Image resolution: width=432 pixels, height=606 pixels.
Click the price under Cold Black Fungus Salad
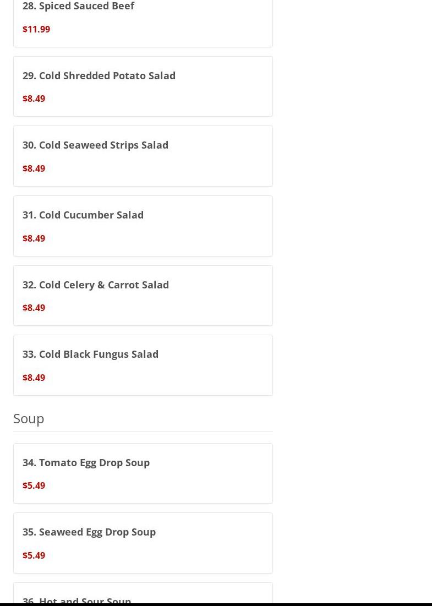pyautogui.click(x=34, y=378)
